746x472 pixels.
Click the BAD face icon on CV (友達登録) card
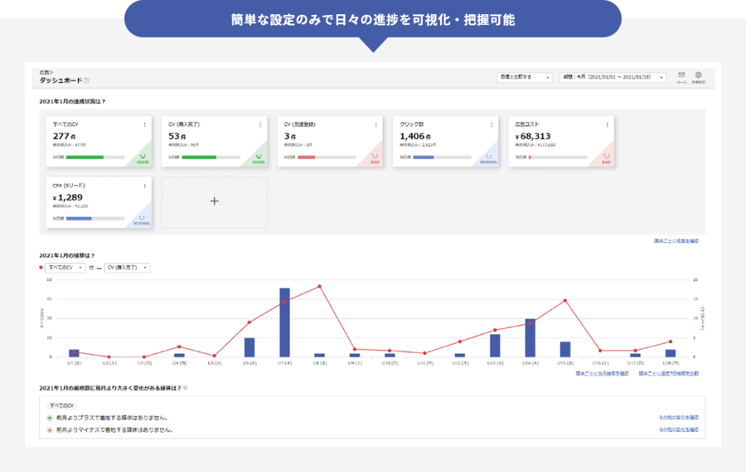tap(375, 157)
